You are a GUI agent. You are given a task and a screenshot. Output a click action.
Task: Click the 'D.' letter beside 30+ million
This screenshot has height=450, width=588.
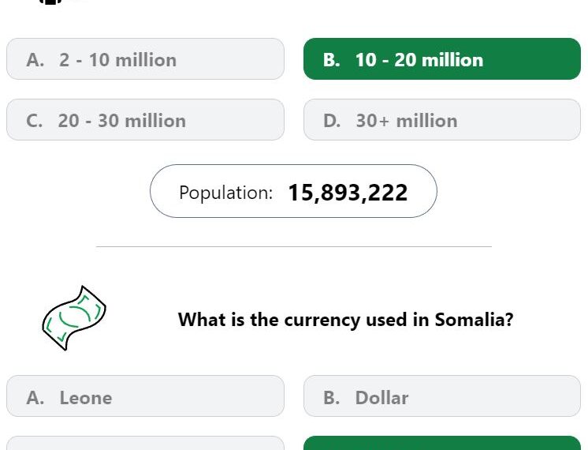tap(332, 121)
